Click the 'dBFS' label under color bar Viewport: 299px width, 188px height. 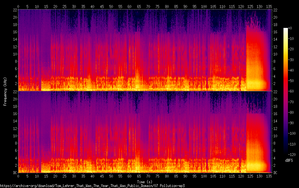[x=289, y=160]
